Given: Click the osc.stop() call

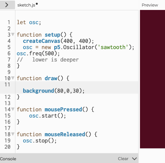Looking at the screenshot, I should pos(36,141).
